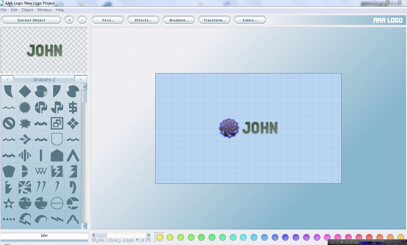The image size is (407, 245).
Task: Go to previous shapes library
Action: (7, 80)
